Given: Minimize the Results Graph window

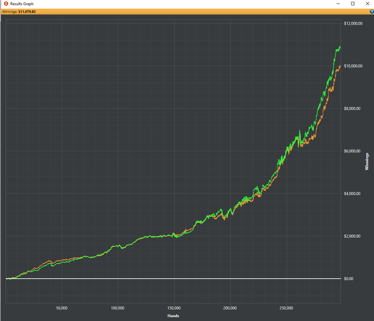Looking at the screenshot, I should [x=338, y=4].
